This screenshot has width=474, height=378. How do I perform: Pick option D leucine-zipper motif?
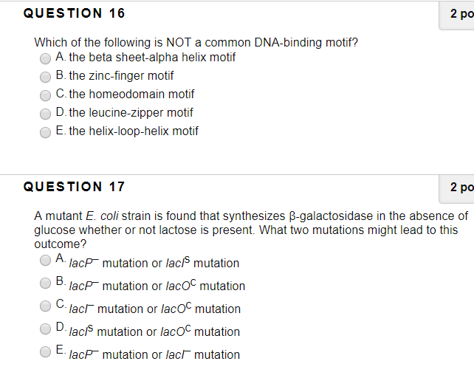[45, 114]
